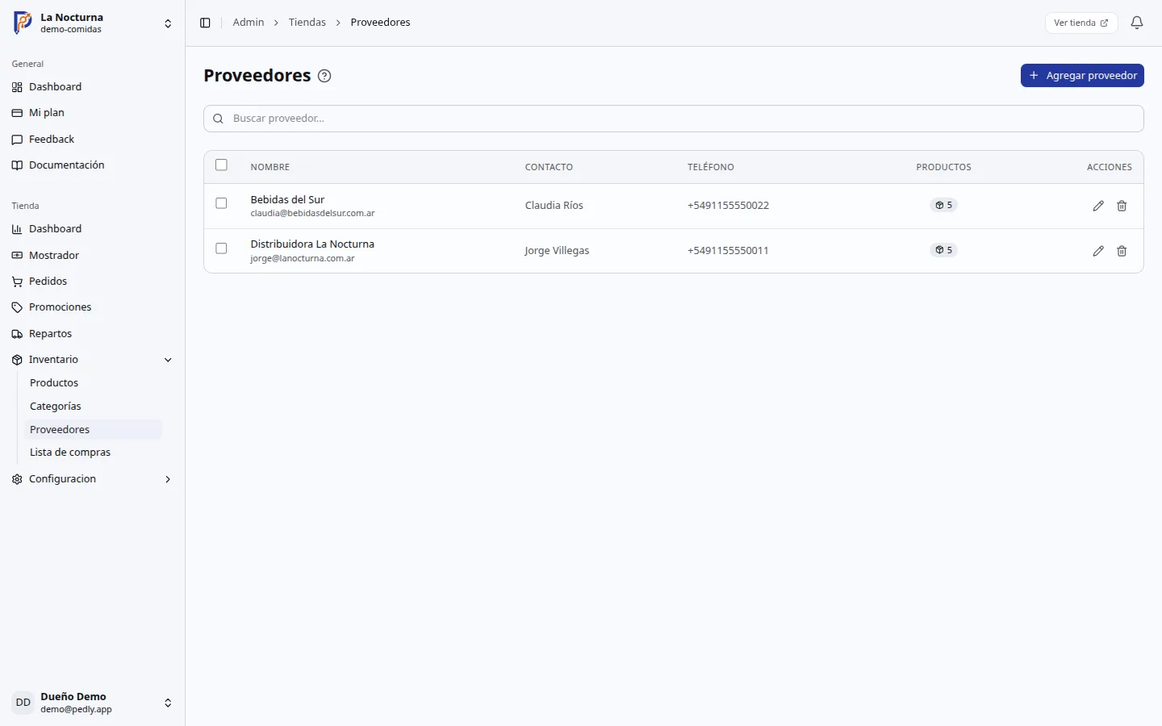Check the Distribuidora La Nocturna row checkbox
The width and height of the screenshot is (1162, 726).
221,248
